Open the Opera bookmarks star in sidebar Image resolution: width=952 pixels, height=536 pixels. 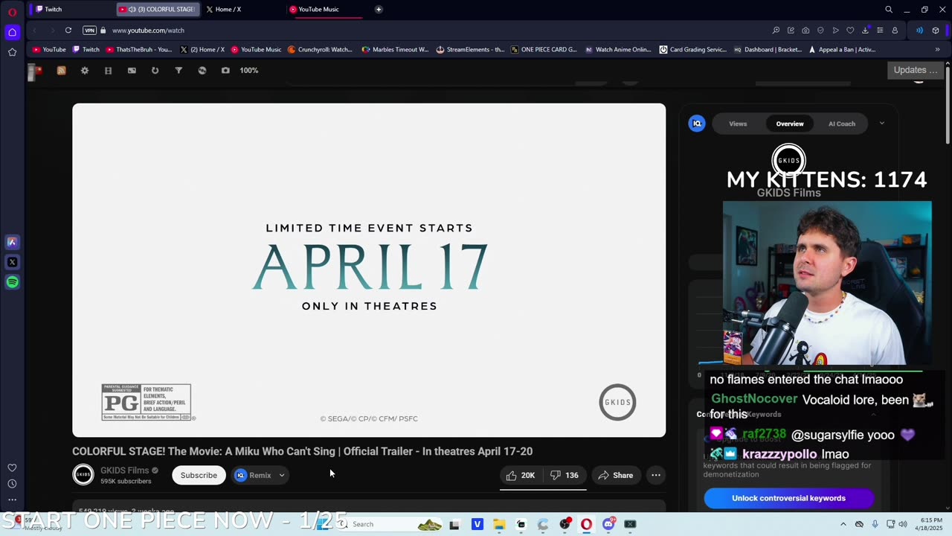12,52
